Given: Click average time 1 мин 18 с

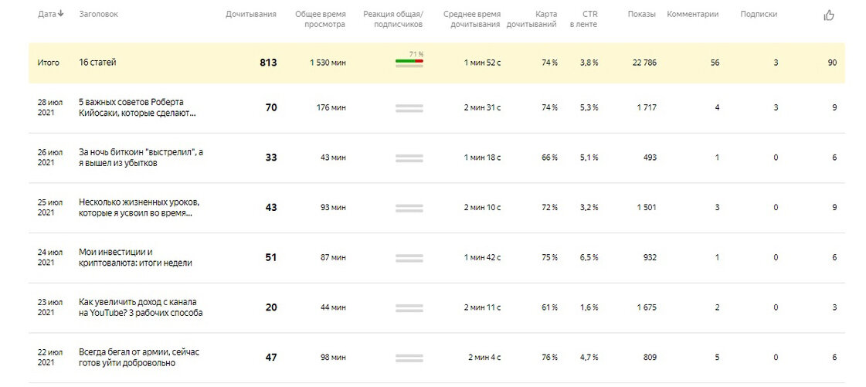Looking at the screenshot, I should (x=482, y=158).
